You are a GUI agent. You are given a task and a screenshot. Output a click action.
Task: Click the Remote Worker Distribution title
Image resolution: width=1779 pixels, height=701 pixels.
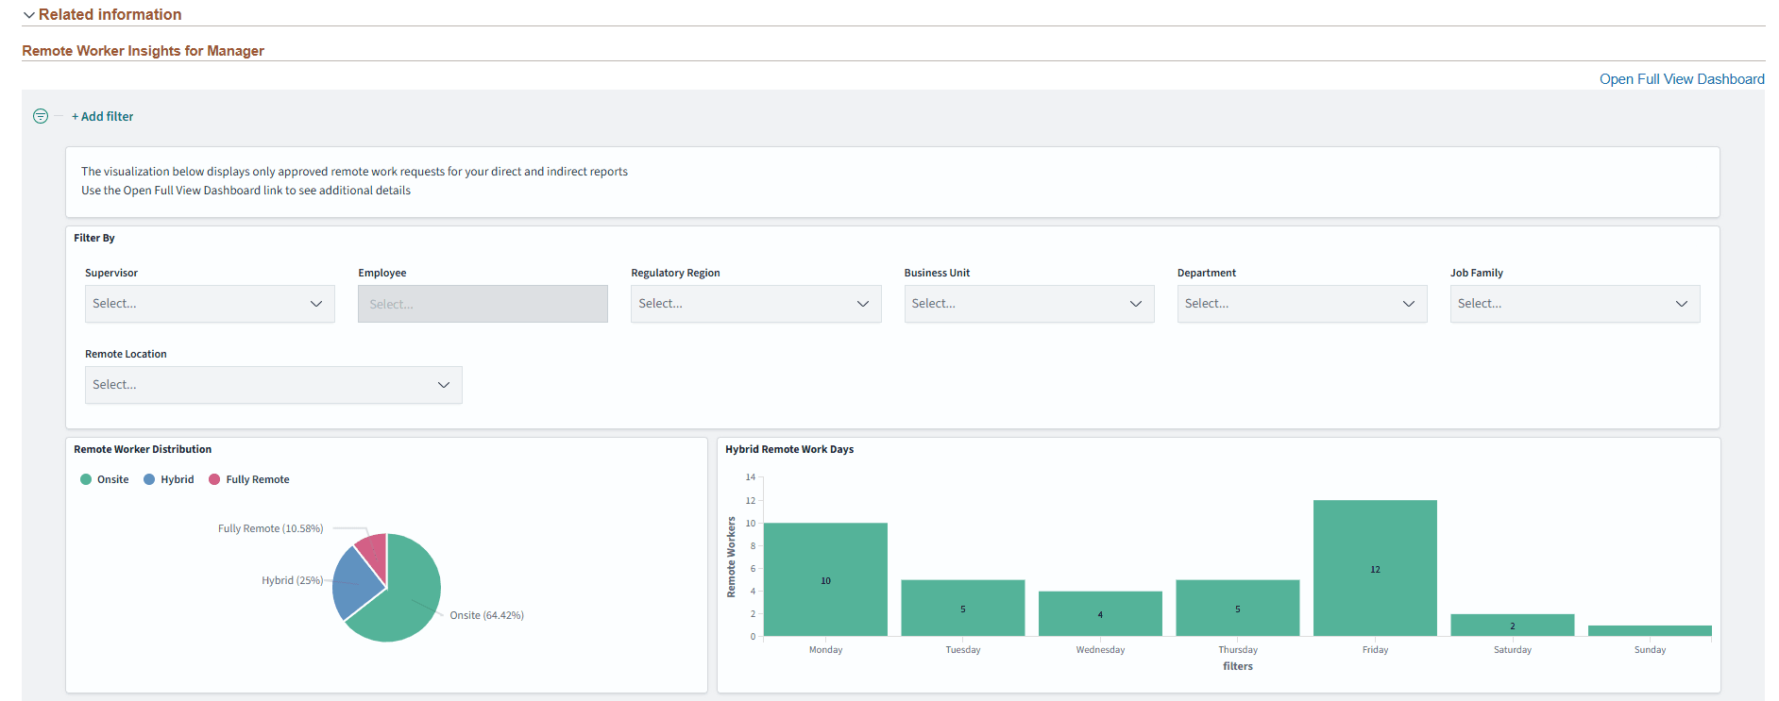[x=143, y=449]
